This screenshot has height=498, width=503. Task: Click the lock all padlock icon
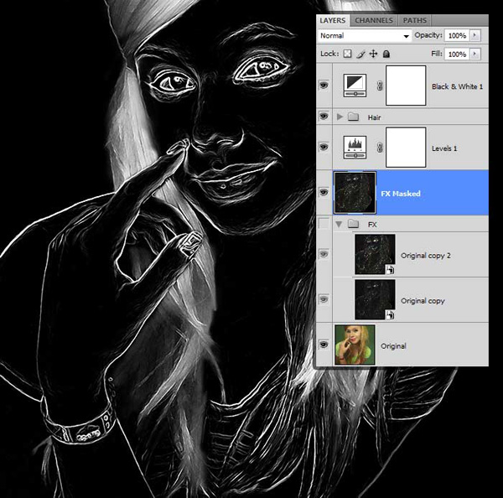[x=386, y=54]
